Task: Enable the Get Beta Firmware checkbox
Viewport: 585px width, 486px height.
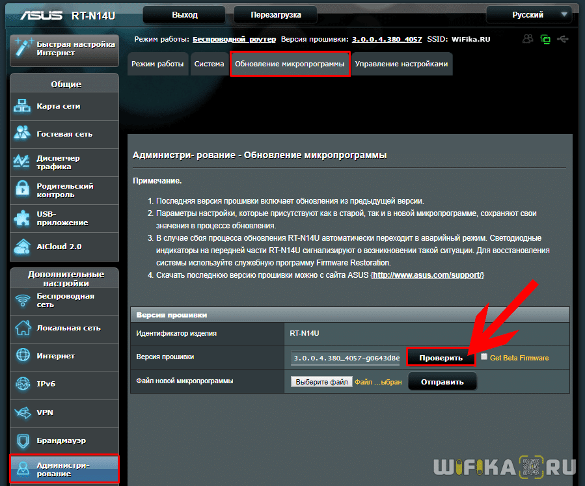Action: point(484,357)
